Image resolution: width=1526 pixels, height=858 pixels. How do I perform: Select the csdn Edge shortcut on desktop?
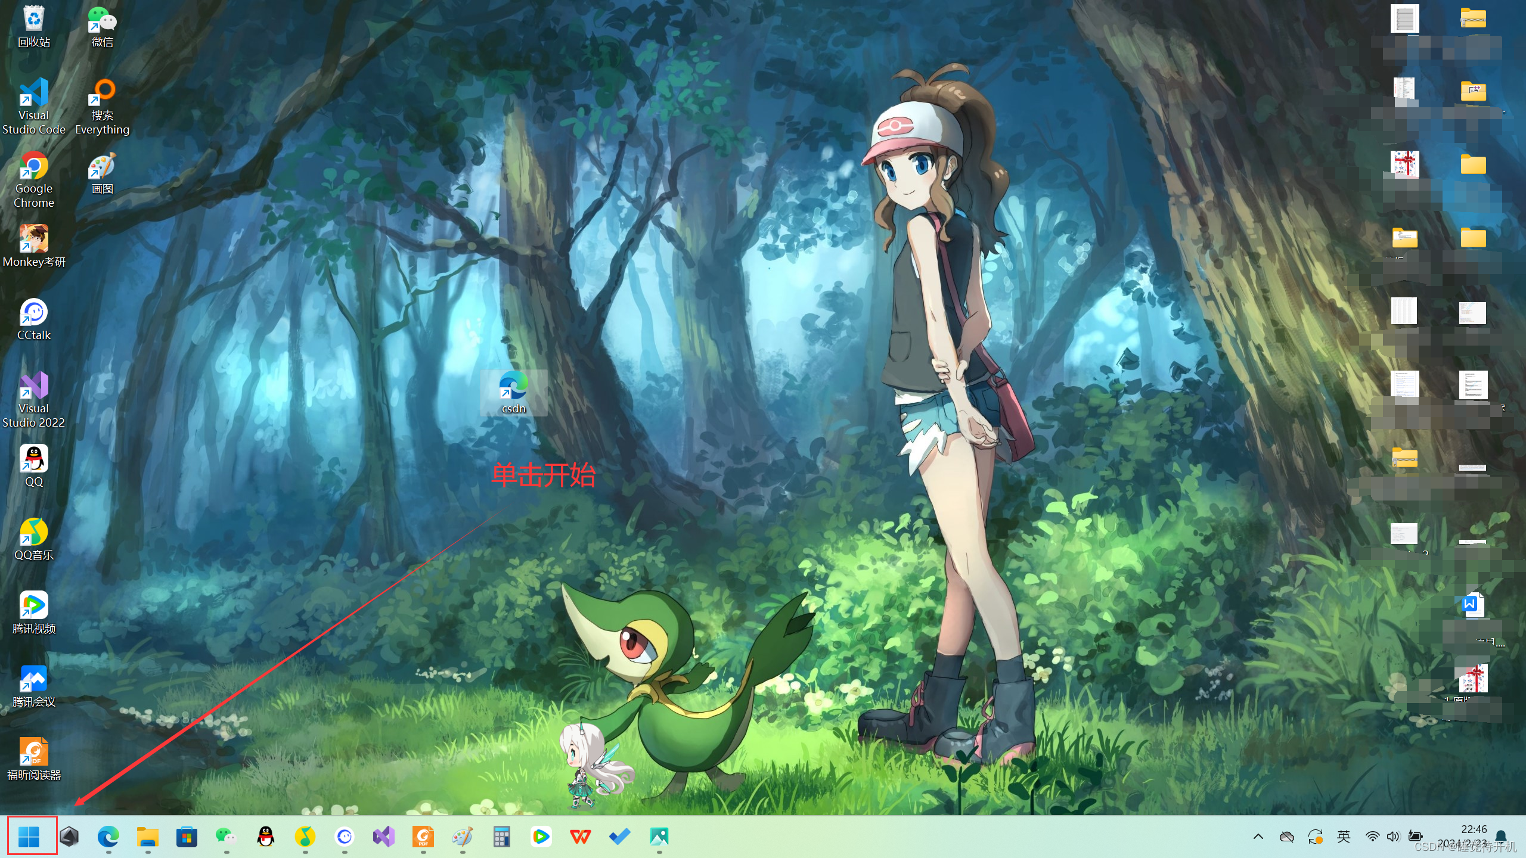click(x=514, y=393)
